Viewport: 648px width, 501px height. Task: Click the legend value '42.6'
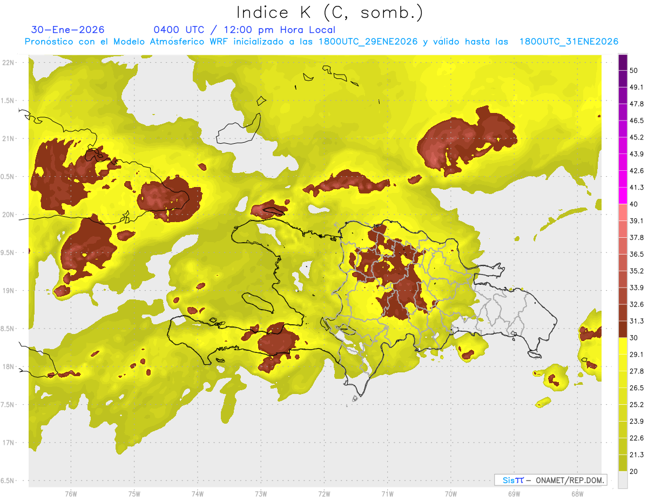636,171
